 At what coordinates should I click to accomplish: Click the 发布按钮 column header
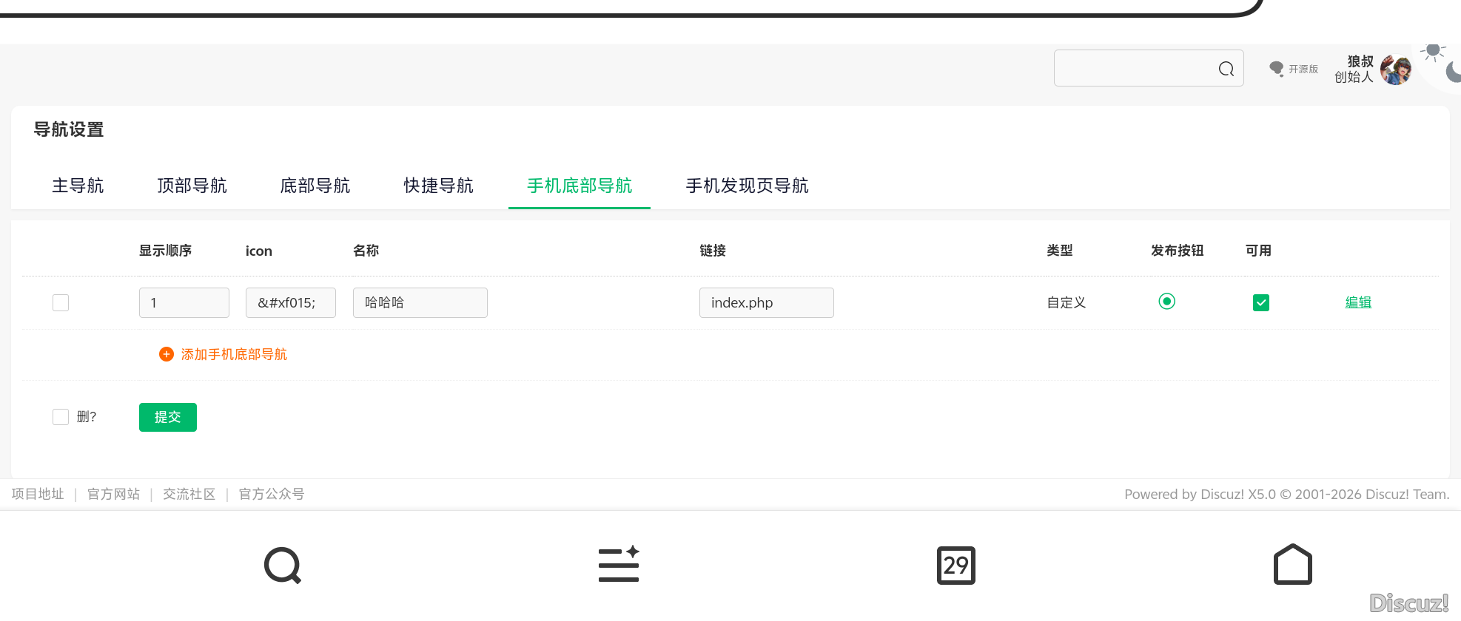point(1178,251)
